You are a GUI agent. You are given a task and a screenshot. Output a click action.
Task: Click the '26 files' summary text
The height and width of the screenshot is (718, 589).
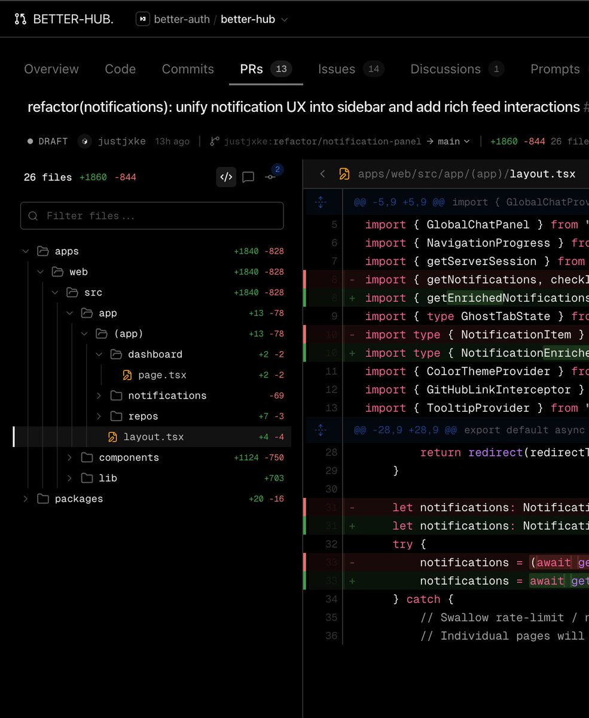tap(47, 177)
